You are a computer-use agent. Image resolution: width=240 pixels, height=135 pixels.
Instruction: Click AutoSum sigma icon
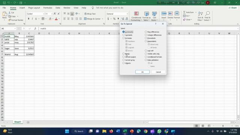[184, 12]
